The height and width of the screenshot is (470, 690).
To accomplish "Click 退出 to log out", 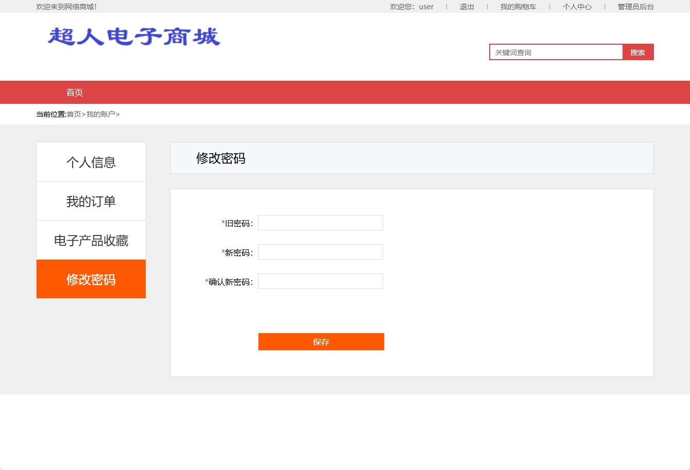I will point(466,7).
